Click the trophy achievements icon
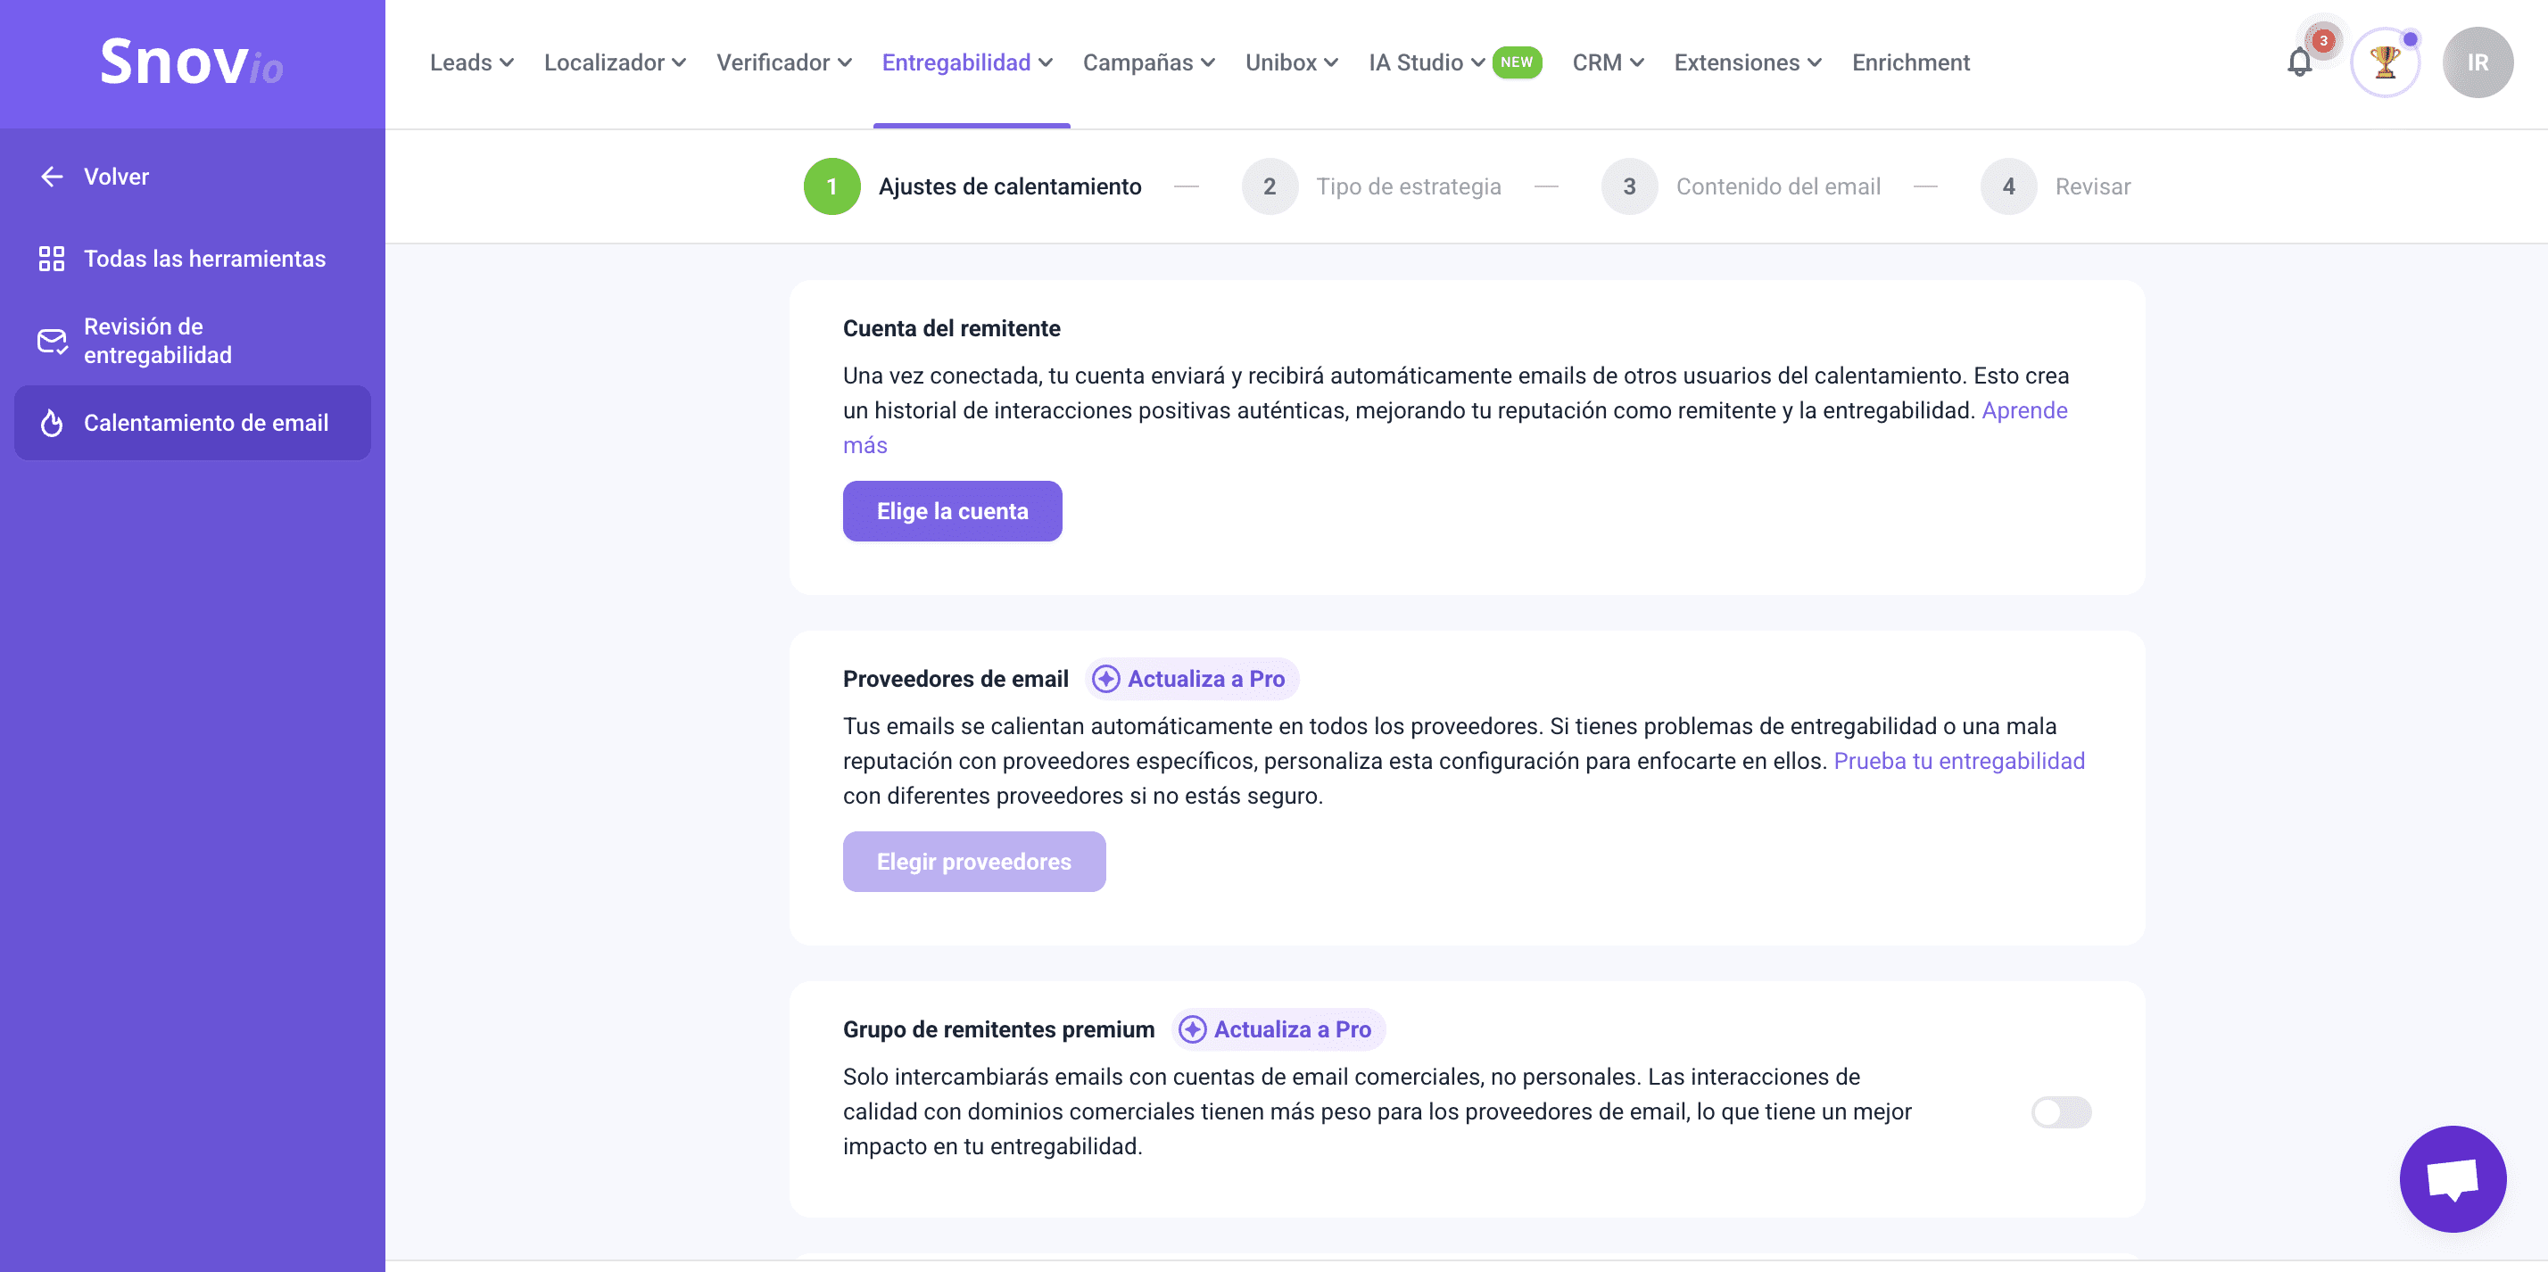Screen dimensions: 2548x1272 pyautogui.click(x=2385, y=62)
